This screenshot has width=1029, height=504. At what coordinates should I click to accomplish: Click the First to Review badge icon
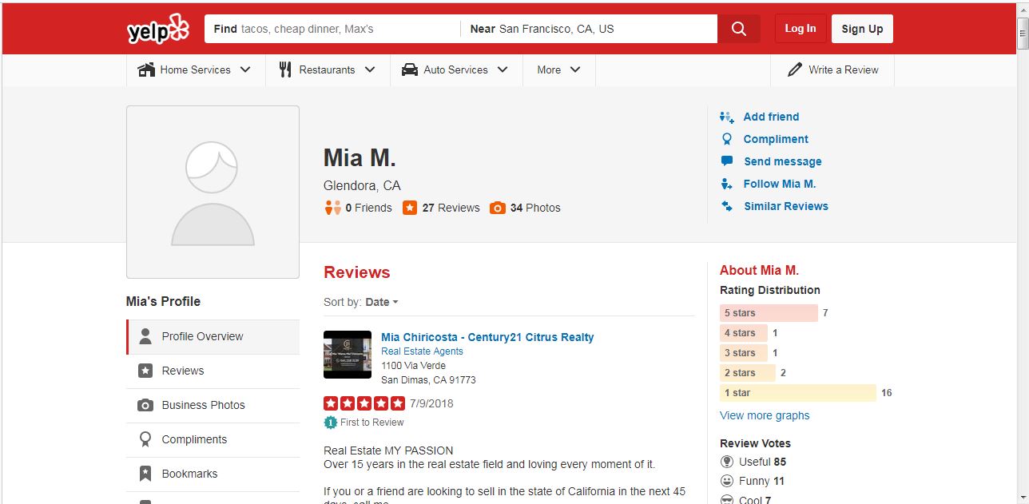[330, 423]
